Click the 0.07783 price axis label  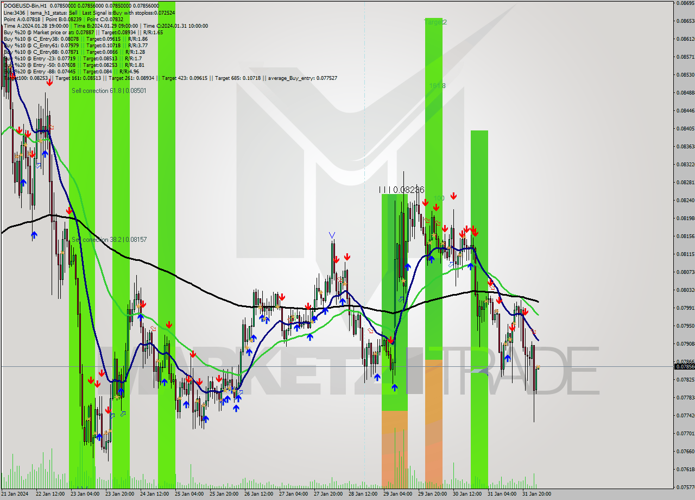[685, 397]
